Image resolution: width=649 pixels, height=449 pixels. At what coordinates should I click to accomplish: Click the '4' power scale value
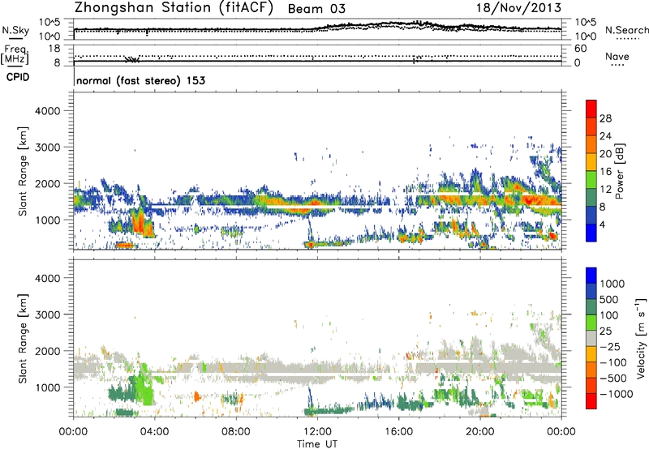point(602,224)
